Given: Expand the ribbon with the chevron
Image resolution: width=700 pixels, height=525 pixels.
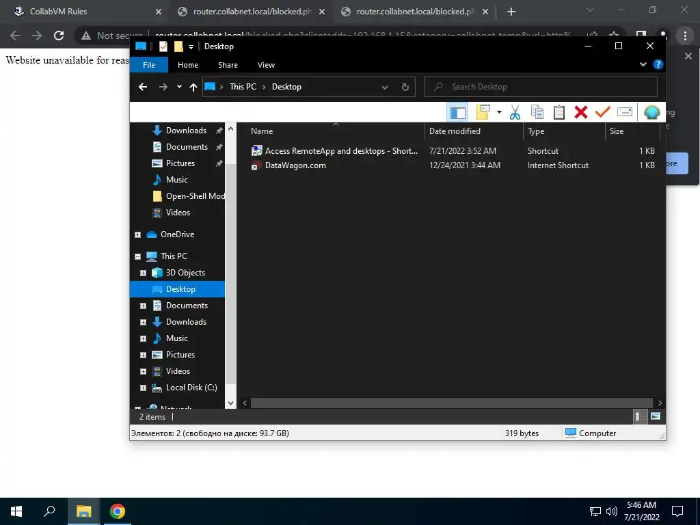Looking at the screenshot, I should [643, 65].
